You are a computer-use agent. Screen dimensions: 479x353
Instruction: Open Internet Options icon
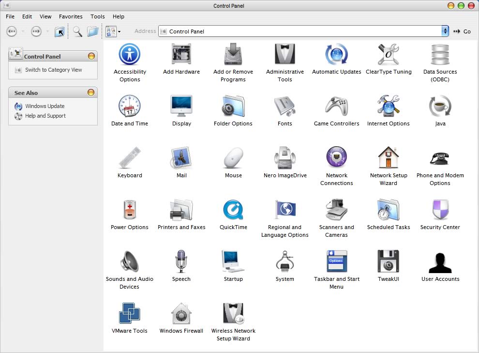point(388,106)
